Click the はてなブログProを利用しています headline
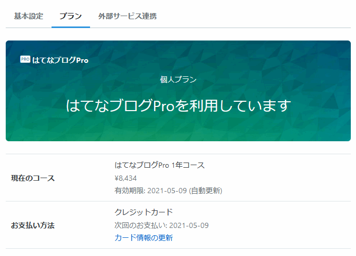The width and height of the screenshot is (356, 256). pos(178,106)
